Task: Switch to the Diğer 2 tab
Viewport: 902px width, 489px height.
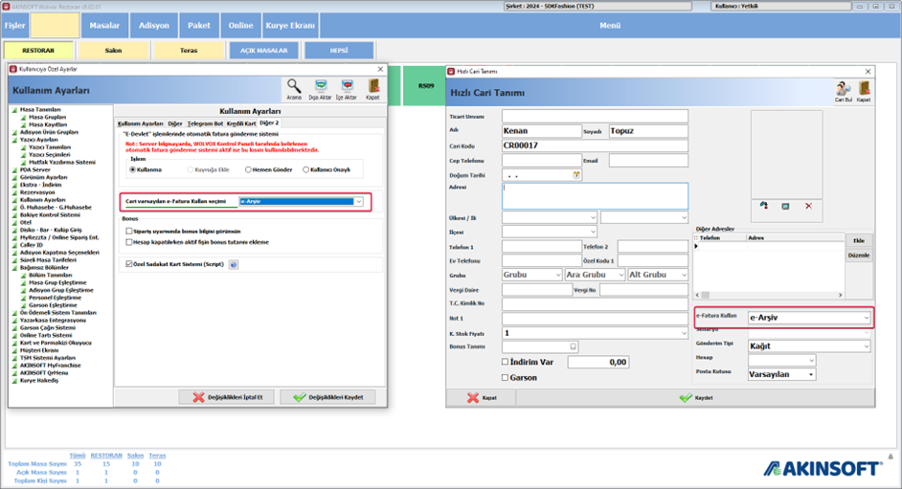Action: tap(269, 123)
